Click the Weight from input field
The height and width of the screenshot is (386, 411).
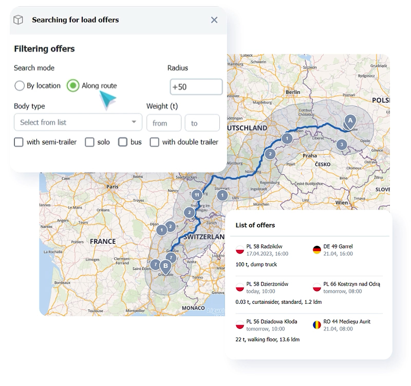coord(164,123)
